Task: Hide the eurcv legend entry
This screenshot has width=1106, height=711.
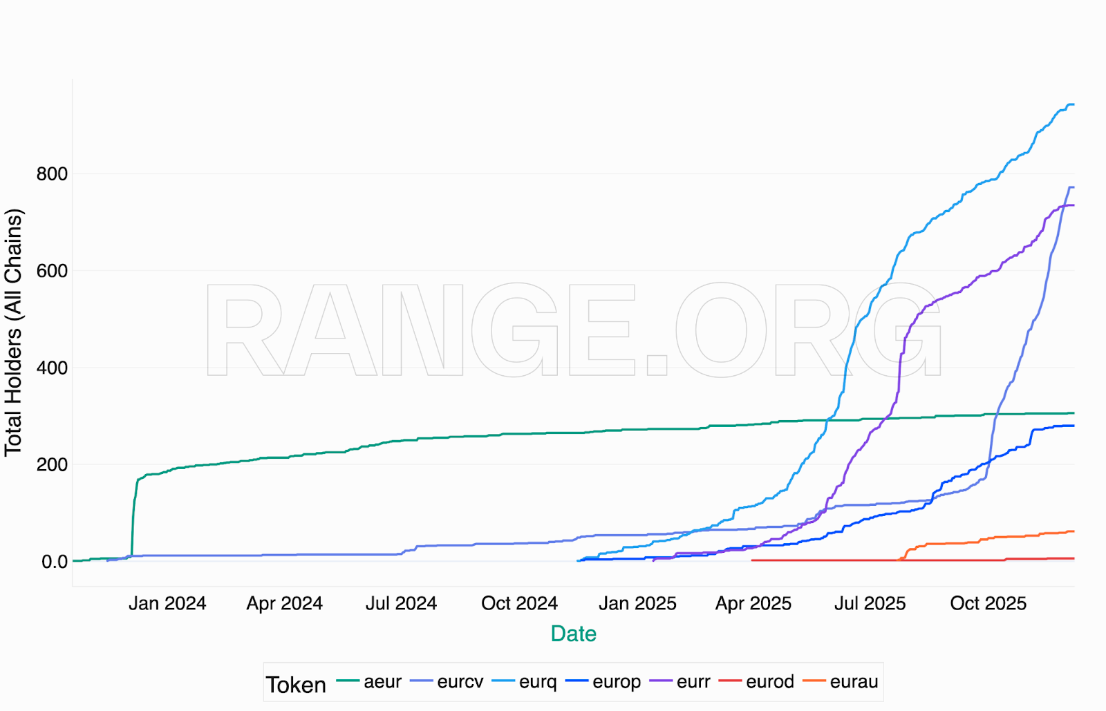Action: pyautogui.click(x=460, y=682)
